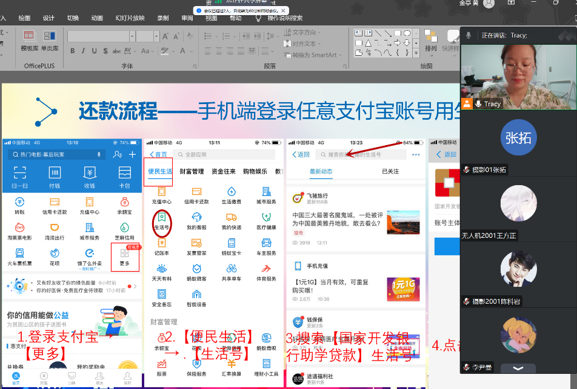Close the meeting notification banner
This screenshot has width=577, height=389.
coord(284,10)
